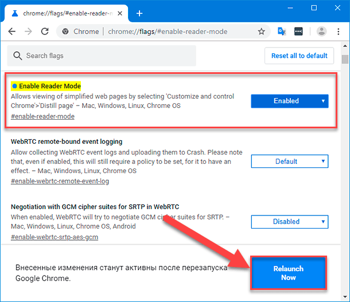The width and height of the screenshot is (350, 302).
Task: Maximize the Chrome window
Action: (314, 8)
